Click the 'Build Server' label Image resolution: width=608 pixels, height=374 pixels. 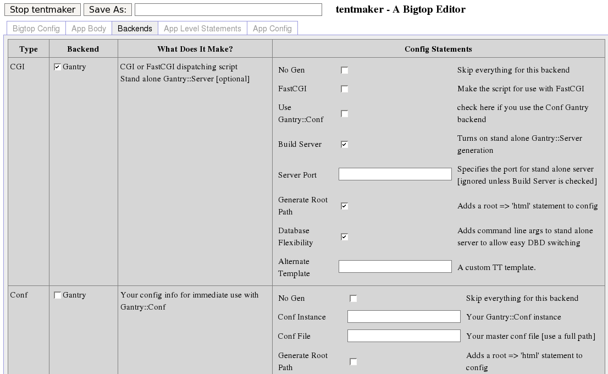click(x=300, y=144)
